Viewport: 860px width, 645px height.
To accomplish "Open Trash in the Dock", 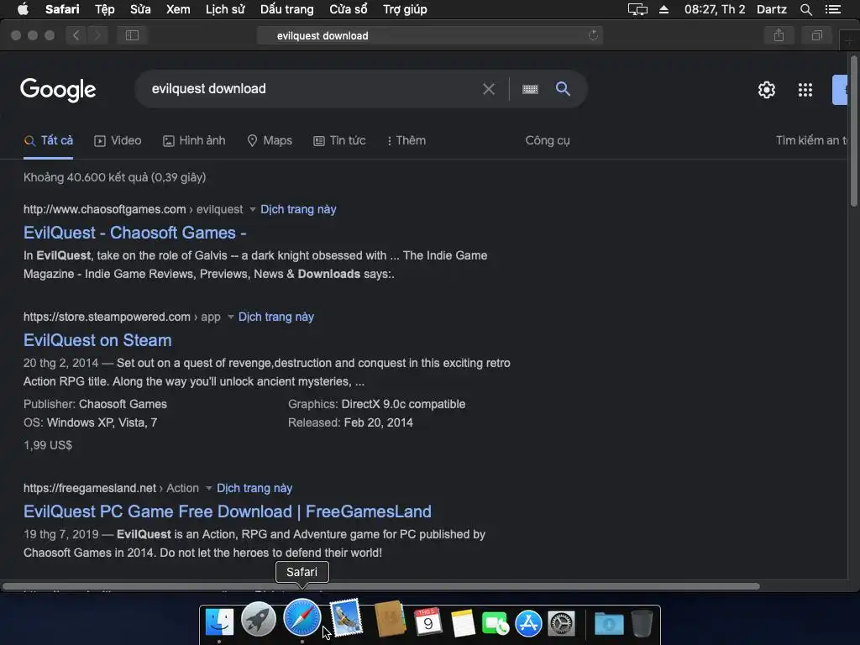I will pyautogui.click(x=642, y=624).
